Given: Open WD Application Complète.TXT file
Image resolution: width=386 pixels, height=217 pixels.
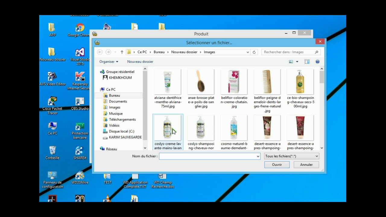Looking at the screenshot, I should tap(135, 181).
